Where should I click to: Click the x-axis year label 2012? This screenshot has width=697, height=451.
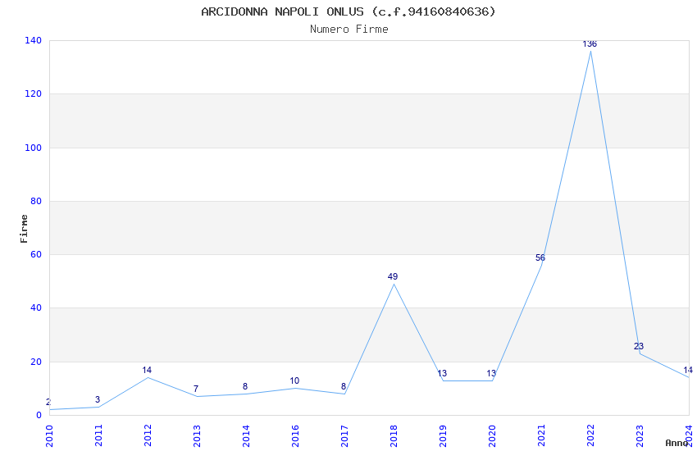[x=148, y=436]
